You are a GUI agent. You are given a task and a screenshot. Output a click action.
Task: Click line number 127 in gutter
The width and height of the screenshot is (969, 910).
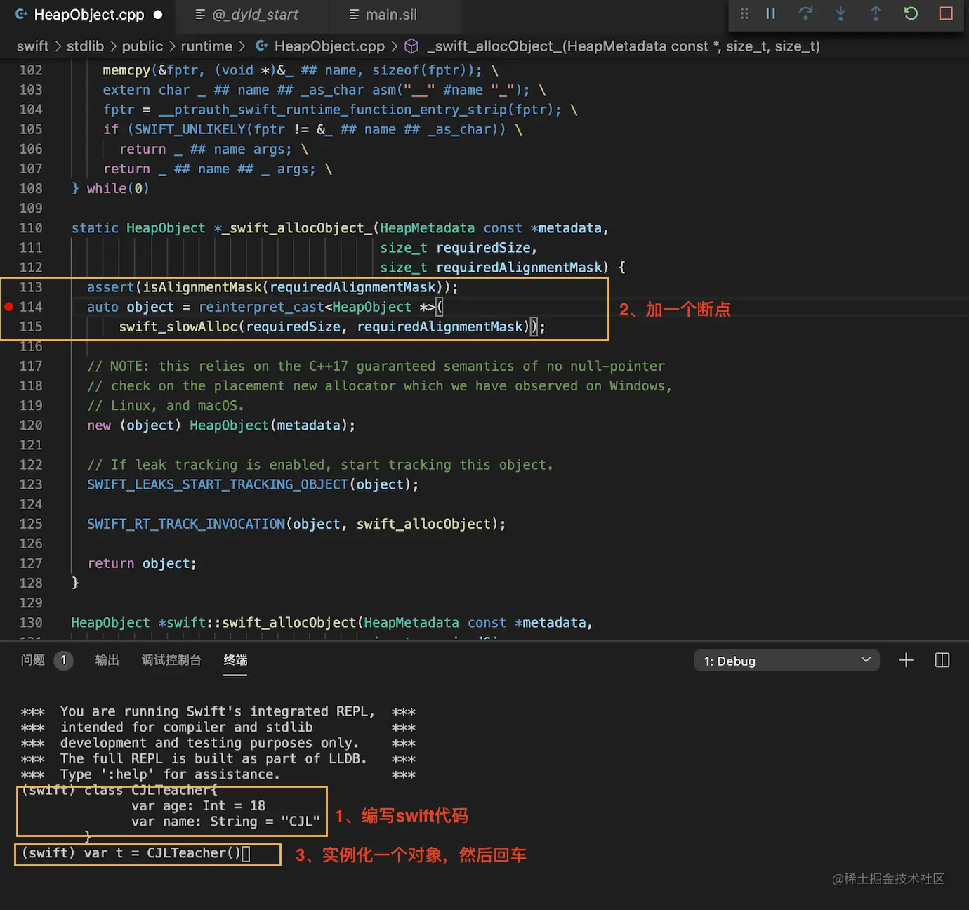coord(31,563)
